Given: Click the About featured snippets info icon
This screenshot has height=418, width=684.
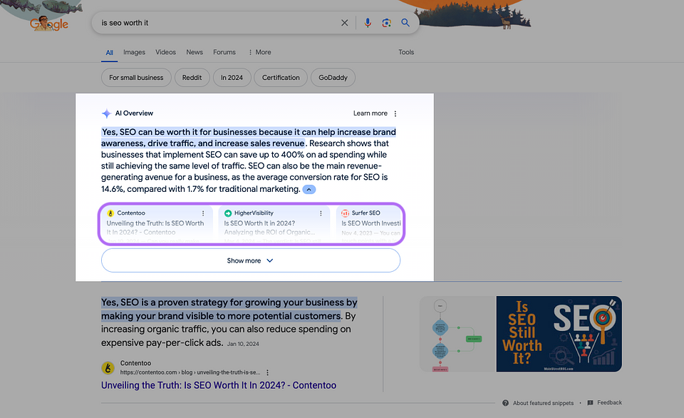Looking at the screenshot, I should point(504,402).
